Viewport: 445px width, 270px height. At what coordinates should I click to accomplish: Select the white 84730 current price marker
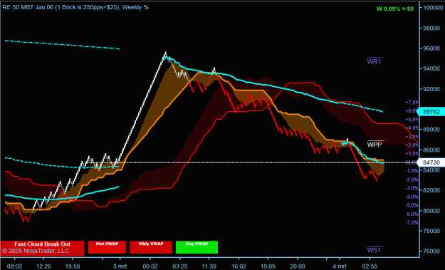tap(431, 162)
